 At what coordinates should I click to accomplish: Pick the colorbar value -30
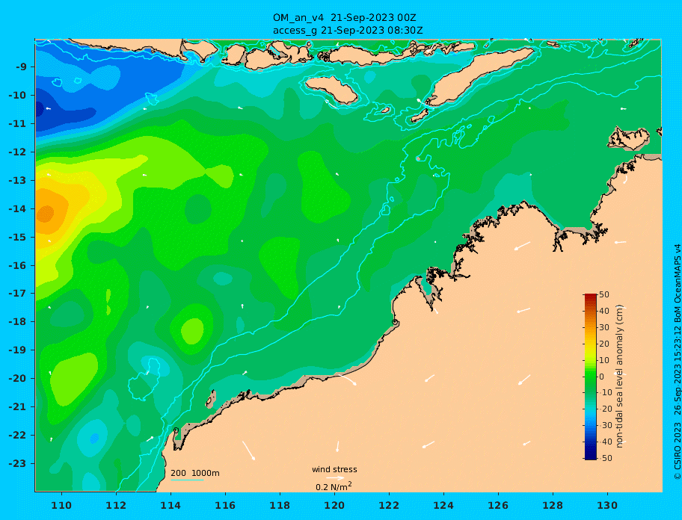pyautogui.click(x=606, y=425)
